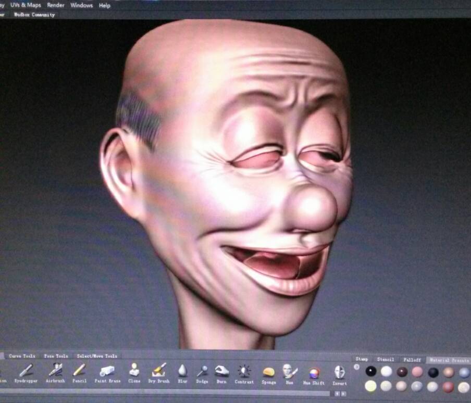The image size is (471, 403).
Task: Pick the Hue Shift tool
Action: tap(314, 376)
